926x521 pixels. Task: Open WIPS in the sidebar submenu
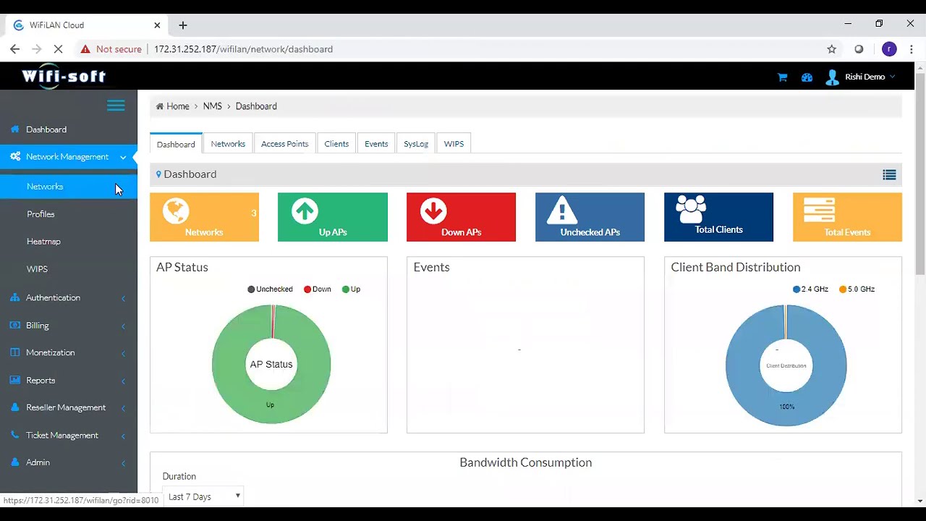69,269
